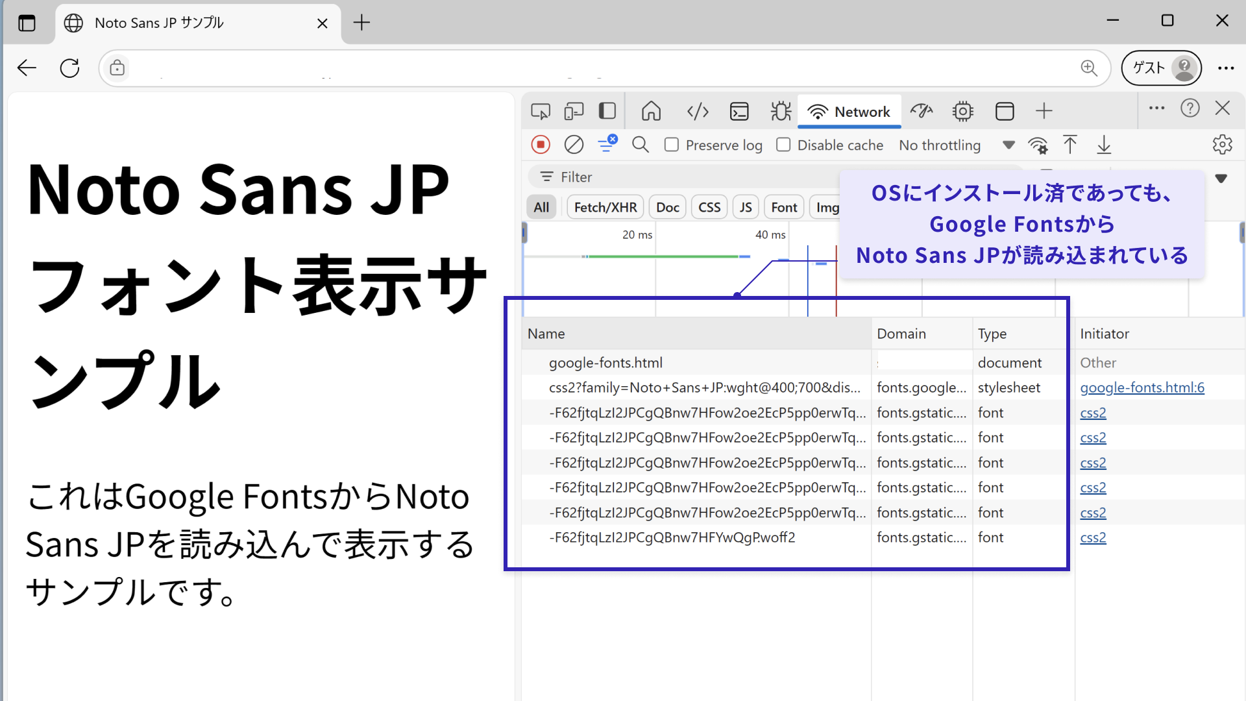This screenshot has width=1246, height=701.
Task: Filter requests by Font type
Action: tap(784, 207)
